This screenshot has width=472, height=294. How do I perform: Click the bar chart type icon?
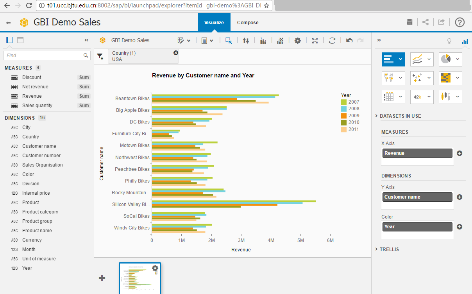point(388,59)
